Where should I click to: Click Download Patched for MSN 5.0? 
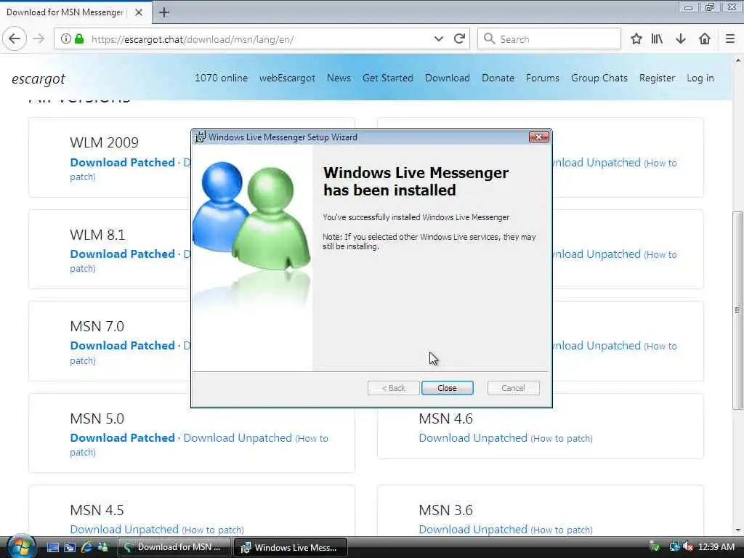tap(122, 437)
